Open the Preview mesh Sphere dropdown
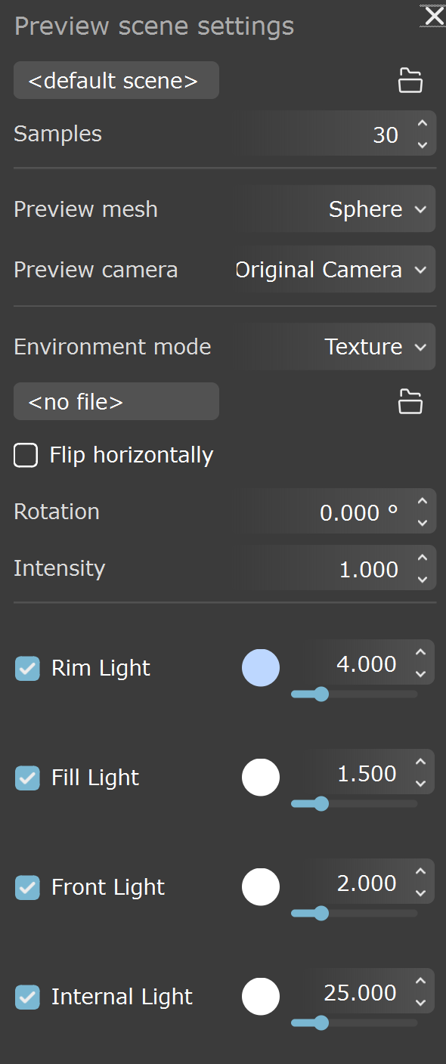Screen dimensions: 446x1064 338,209
